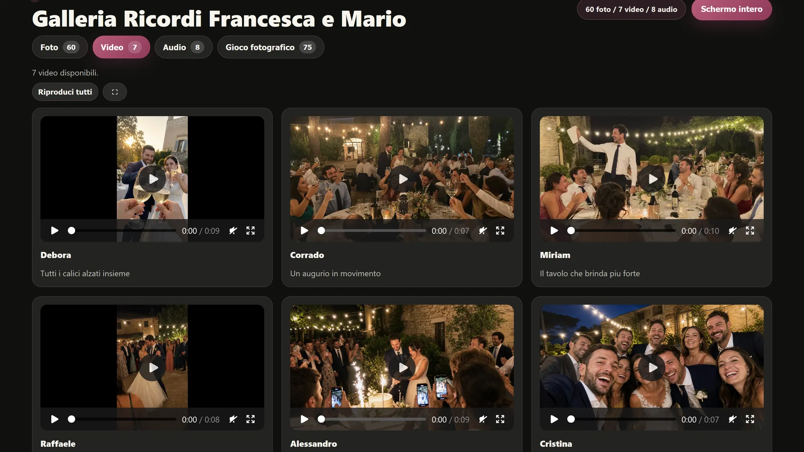This screenshot has width=804, height=452.
Task: Open Corrado's video in fullscreen
Action: tap(500, 230)
